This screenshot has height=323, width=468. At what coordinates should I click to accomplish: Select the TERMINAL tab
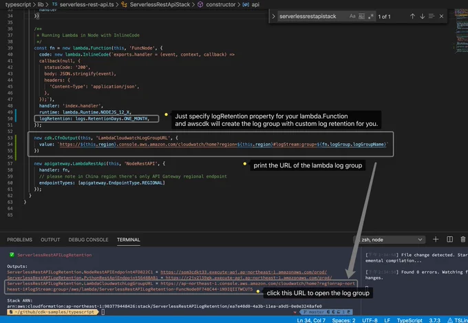click(x=128, y=240)
